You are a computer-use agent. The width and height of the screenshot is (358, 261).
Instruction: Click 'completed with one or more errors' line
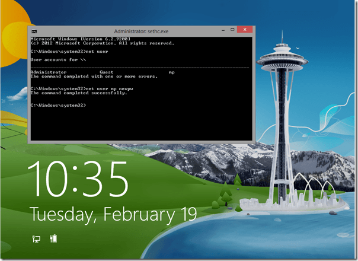pos(94,77)
